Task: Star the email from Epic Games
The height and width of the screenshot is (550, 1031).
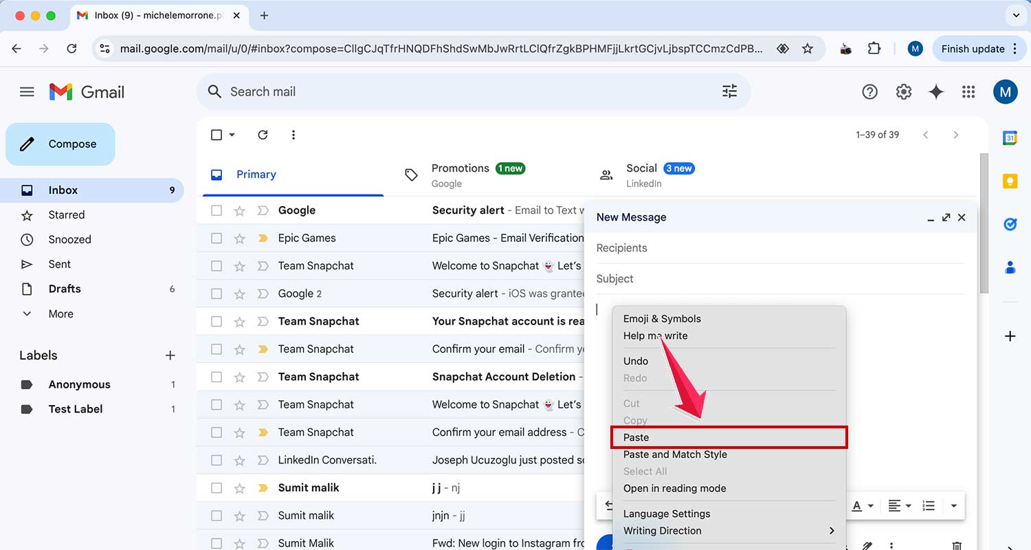Action: 239,237
